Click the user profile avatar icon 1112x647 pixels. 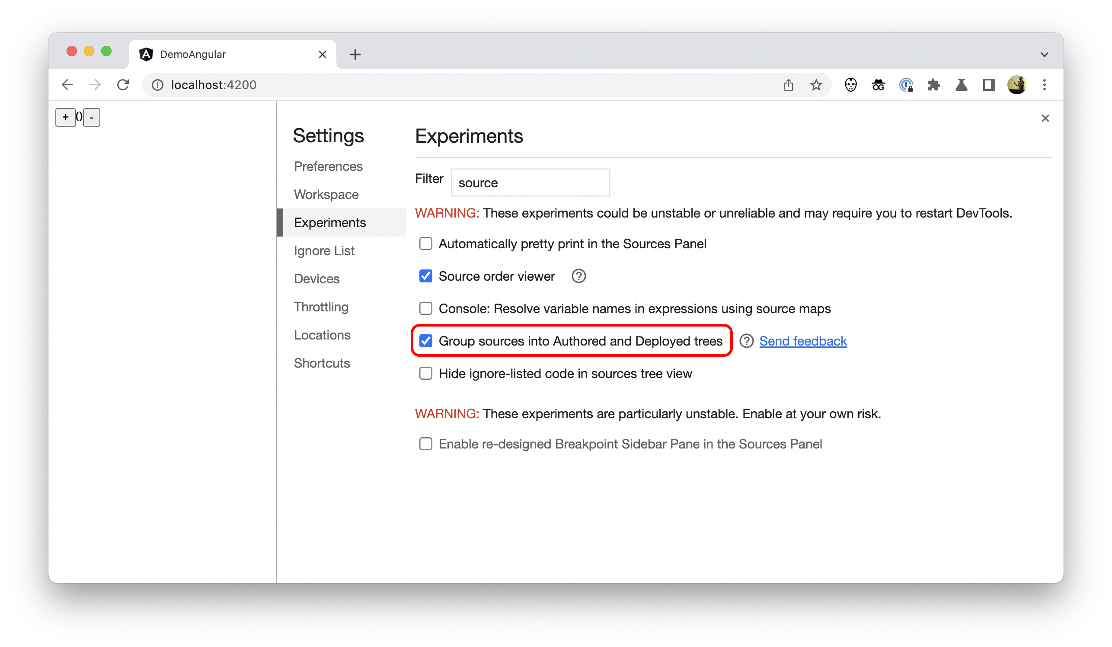[x=1016, y=85]
